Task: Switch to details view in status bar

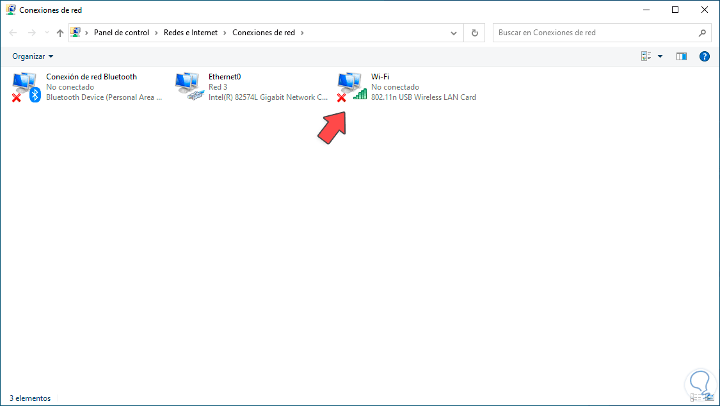Action: pyautogui.click(x=695, y=398)
